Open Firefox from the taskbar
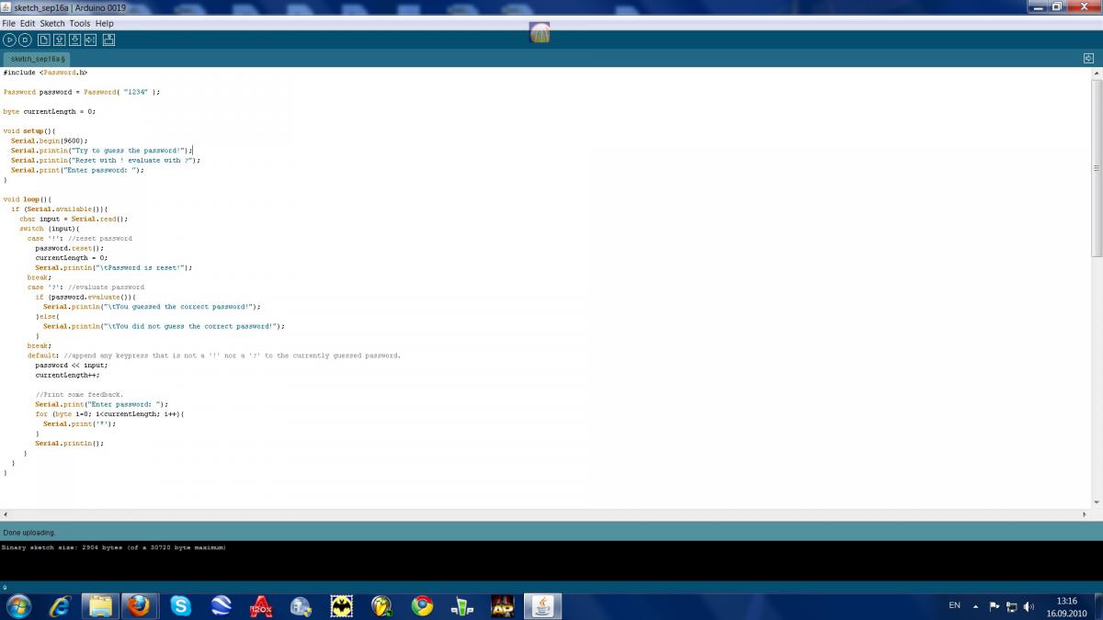Viewport: 1103px width, 620px height. click(x=140, y=606)
